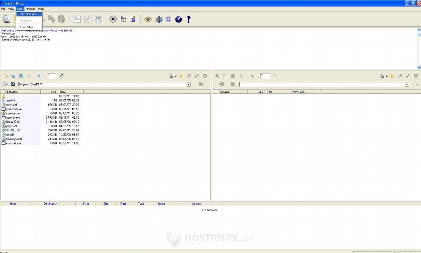Click the paste files toolbar icon

pos(62,19)
